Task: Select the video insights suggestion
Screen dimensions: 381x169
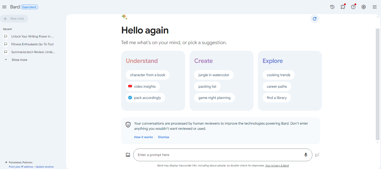Action: 143,86
